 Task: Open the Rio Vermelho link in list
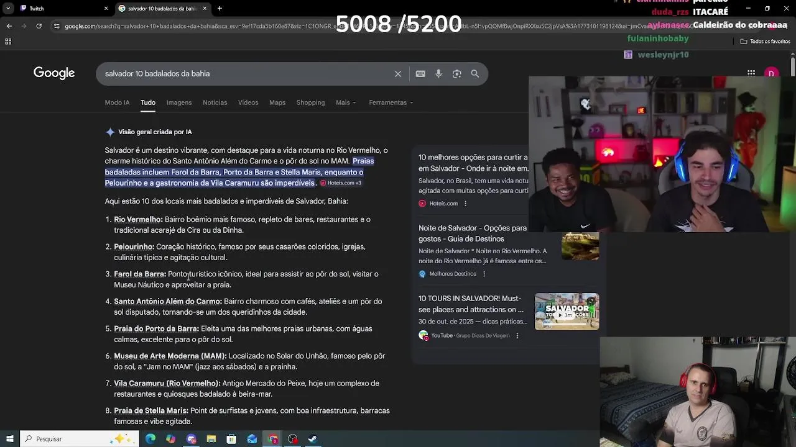138,220
